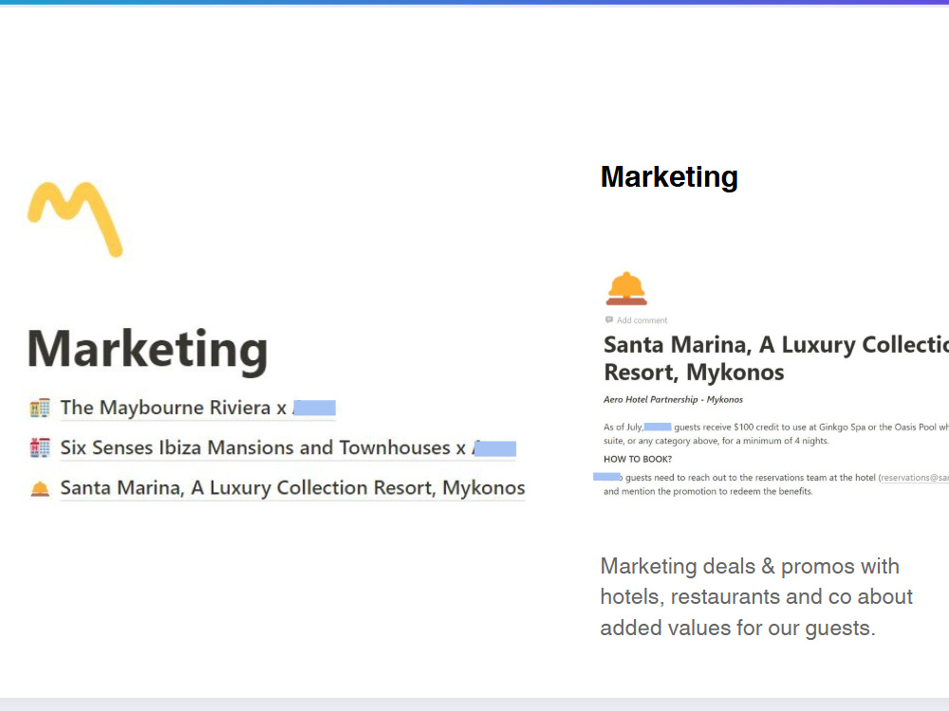Click the reservations email link

[x=914, y=478]
